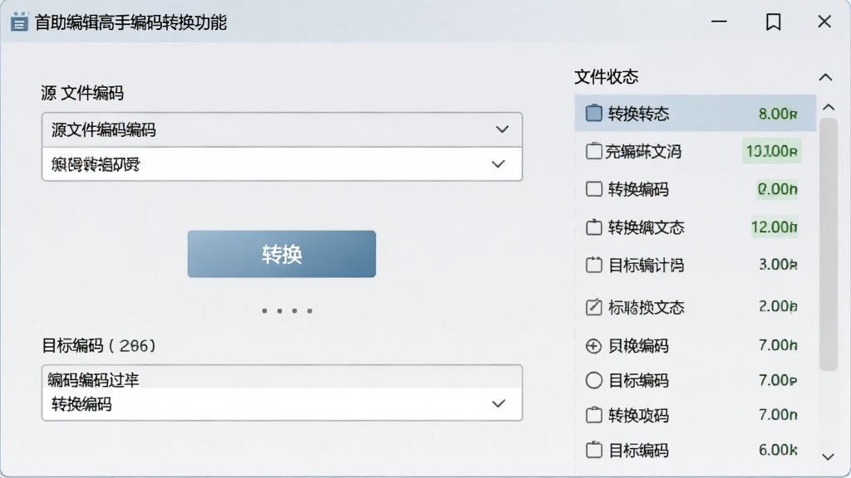
Task: Click the clipboard icon next to 转换编文态
Action: pyautogui.click(x=593, y=227)
